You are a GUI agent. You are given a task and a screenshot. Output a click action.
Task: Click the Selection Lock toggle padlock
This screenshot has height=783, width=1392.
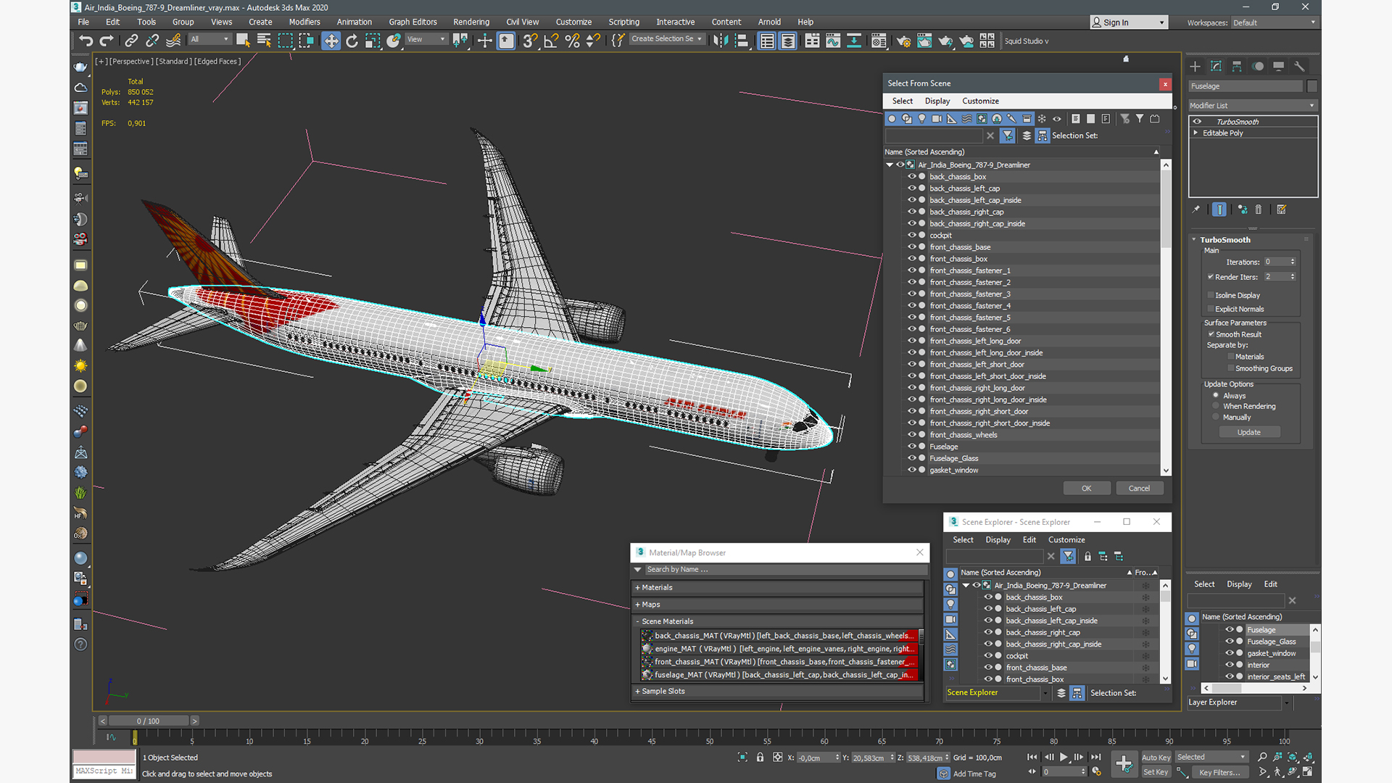point(760,758)
